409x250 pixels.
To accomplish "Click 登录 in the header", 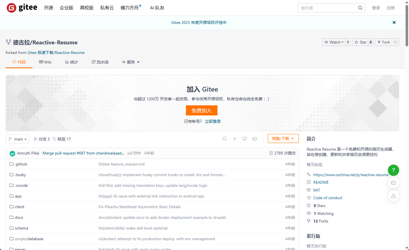I will [376, 8].
